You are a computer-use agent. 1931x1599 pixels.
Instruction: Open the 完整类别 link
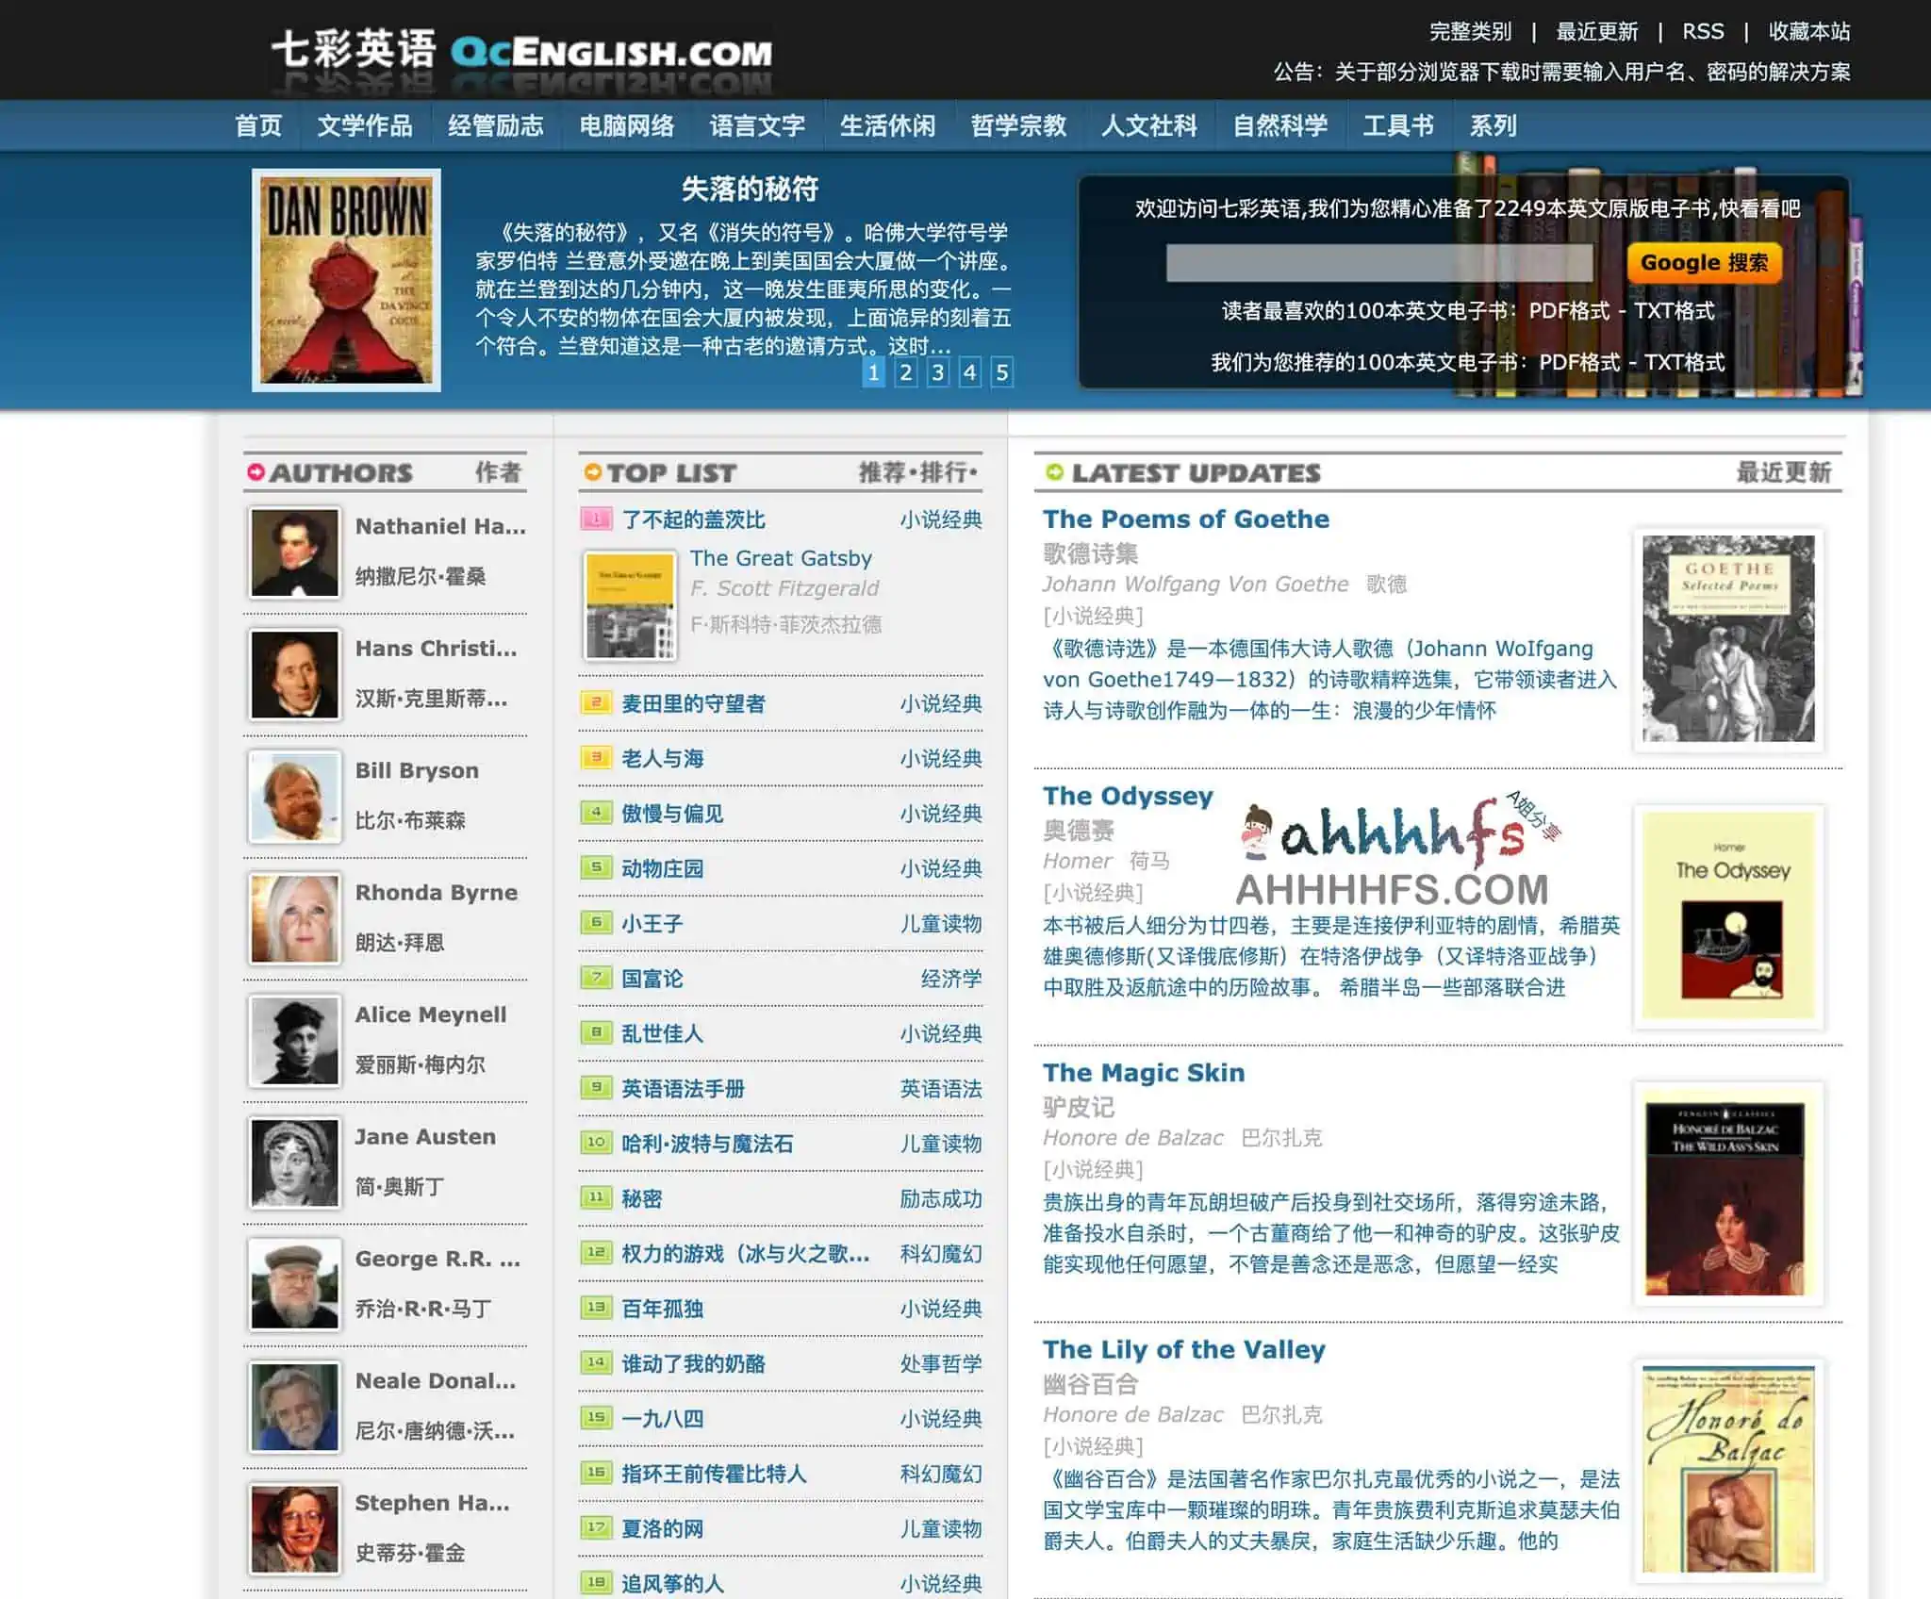coord(1468,31)
